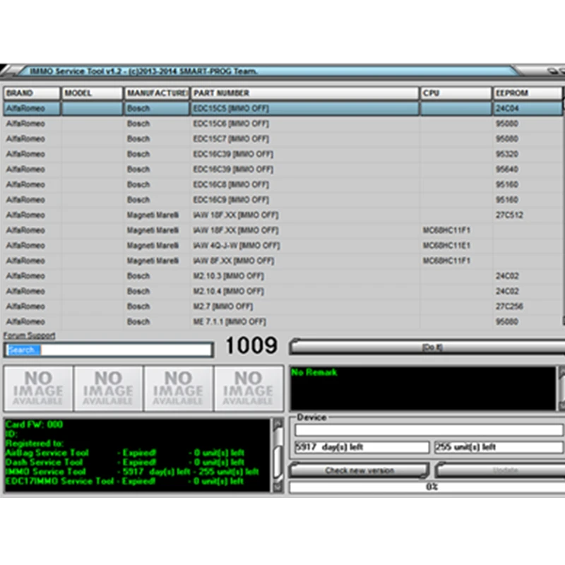Select the ME 7.1.1 [IMMO OFF] row
This screenshot has height=565, width=565.
click(282, 321)
